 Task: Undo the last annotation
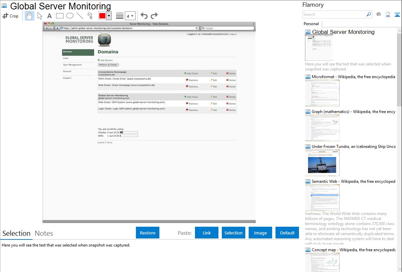pos(144,16)
